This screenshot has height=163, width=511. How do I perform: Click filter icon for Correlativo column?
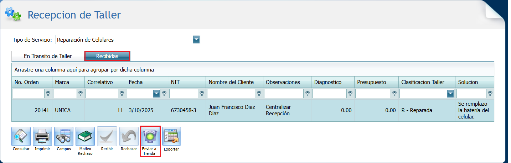[x=122, y=94]
